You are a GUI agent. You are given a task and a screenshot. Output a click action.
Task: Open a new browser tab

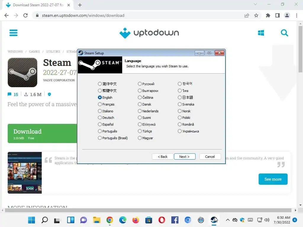80,5
